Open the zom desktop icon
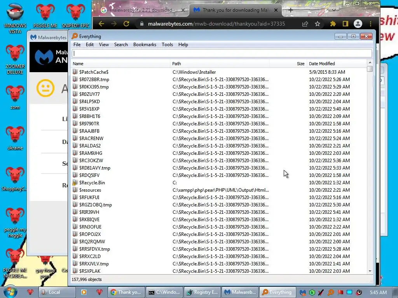The width and height of the screenshot is (398, 298). [x=15, y=97]
